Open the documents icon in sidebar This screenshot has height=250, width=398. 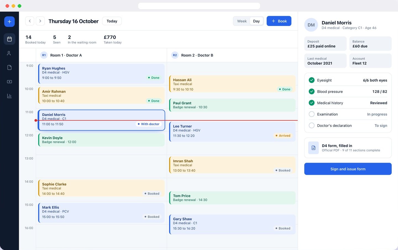(x=9, y=67)
